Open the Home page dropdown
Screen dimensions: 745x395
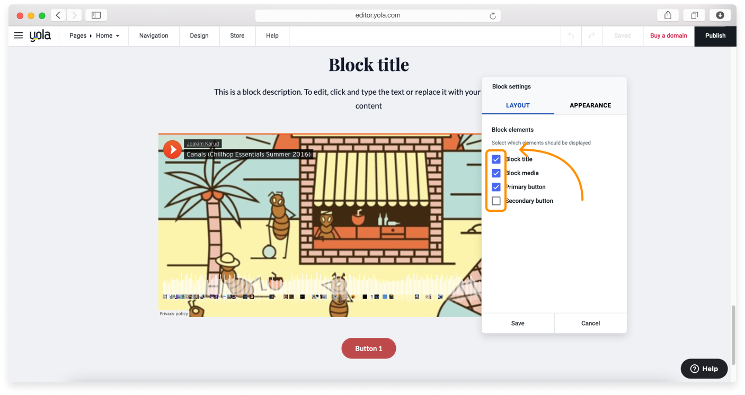click(118, 35)
